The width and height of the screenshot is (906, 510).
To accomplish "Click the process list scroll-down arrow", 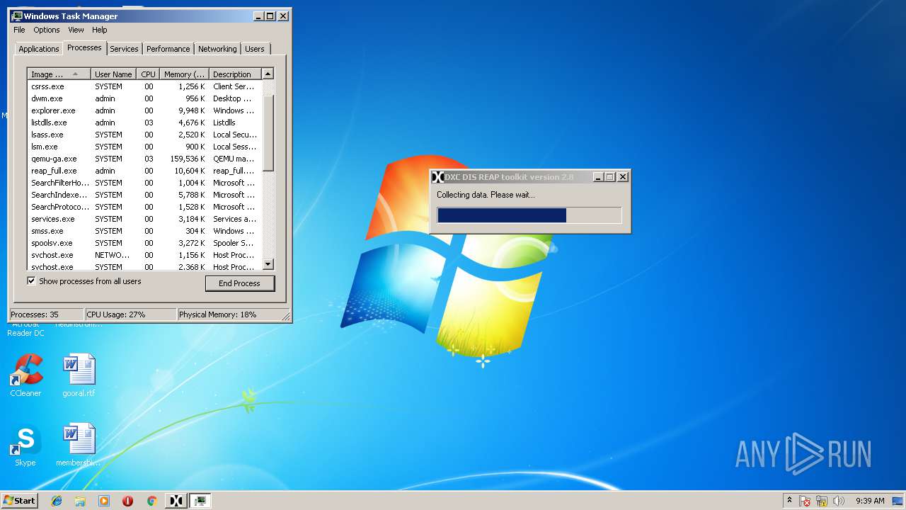I will point(268,264).
